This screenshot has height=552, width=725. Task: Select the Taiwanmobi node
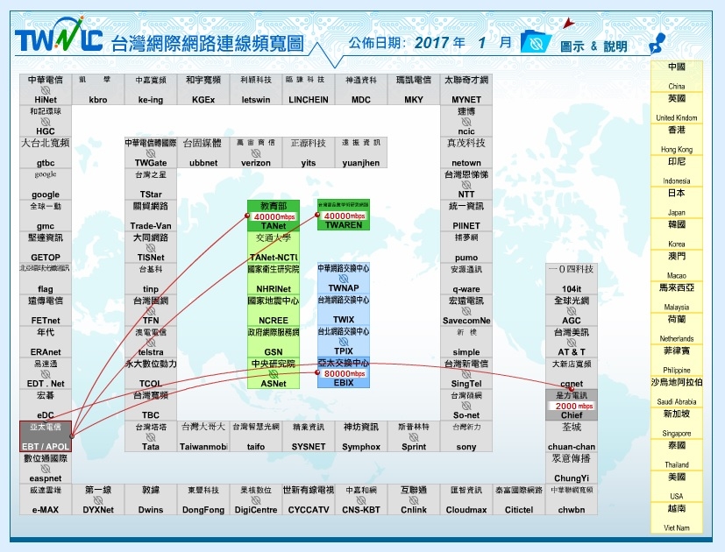click(x=203, y=436)
